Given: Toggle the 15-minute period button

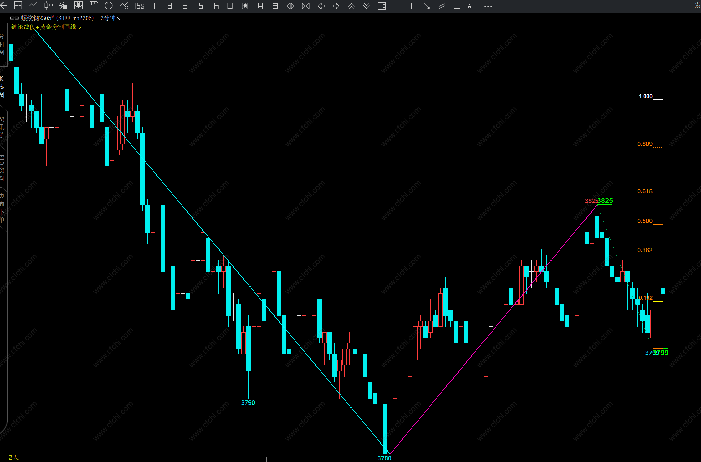Looking at the screenshot, I should click(x=200, y=6).
